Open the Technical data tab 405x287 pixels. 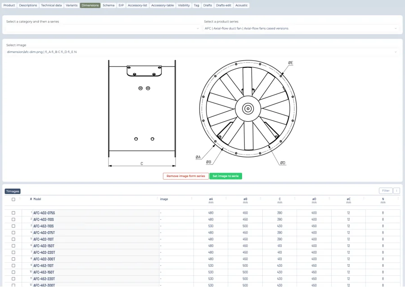click(51, 5)
